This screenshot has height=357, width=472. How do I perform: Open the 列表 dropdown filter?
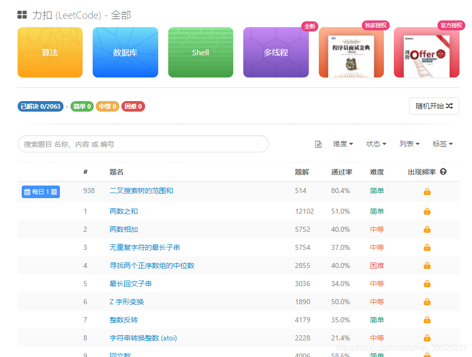coord(410,144)
